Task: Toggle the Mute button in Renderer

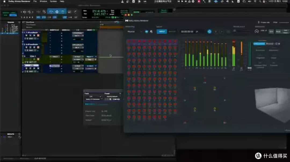Action: (278, 32)
